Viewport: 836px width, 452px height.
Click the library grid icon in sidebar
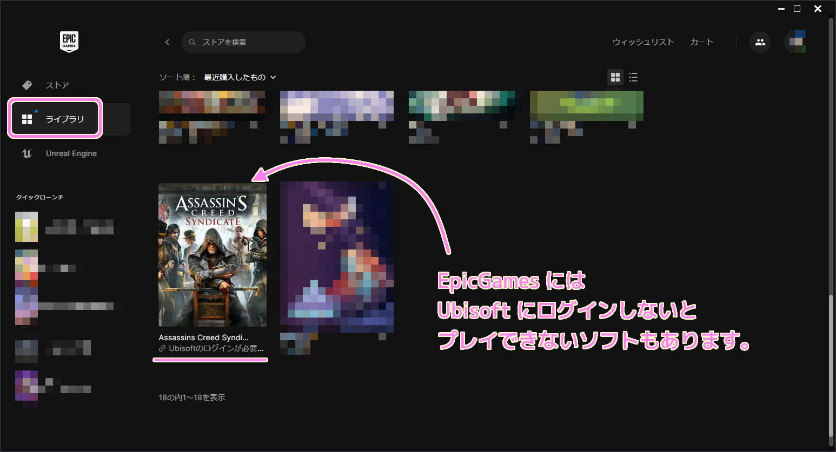(x=26, y=118)
